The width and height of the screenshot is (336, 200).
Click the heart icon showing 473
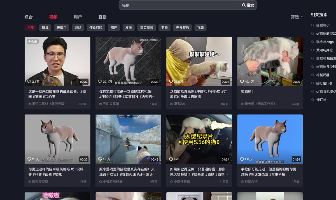171,159
